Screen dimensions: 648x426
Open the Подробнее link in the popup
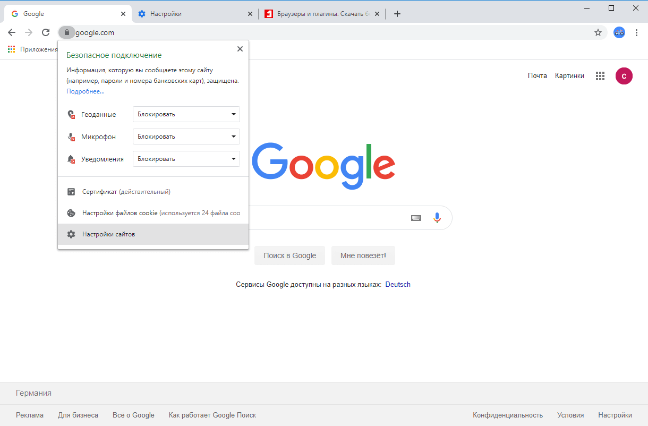tap(85, 91)
